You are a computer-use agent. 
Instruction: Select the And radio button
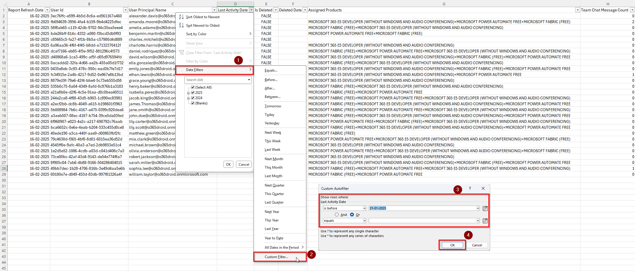pyautogui.click(x=337, y=214)
